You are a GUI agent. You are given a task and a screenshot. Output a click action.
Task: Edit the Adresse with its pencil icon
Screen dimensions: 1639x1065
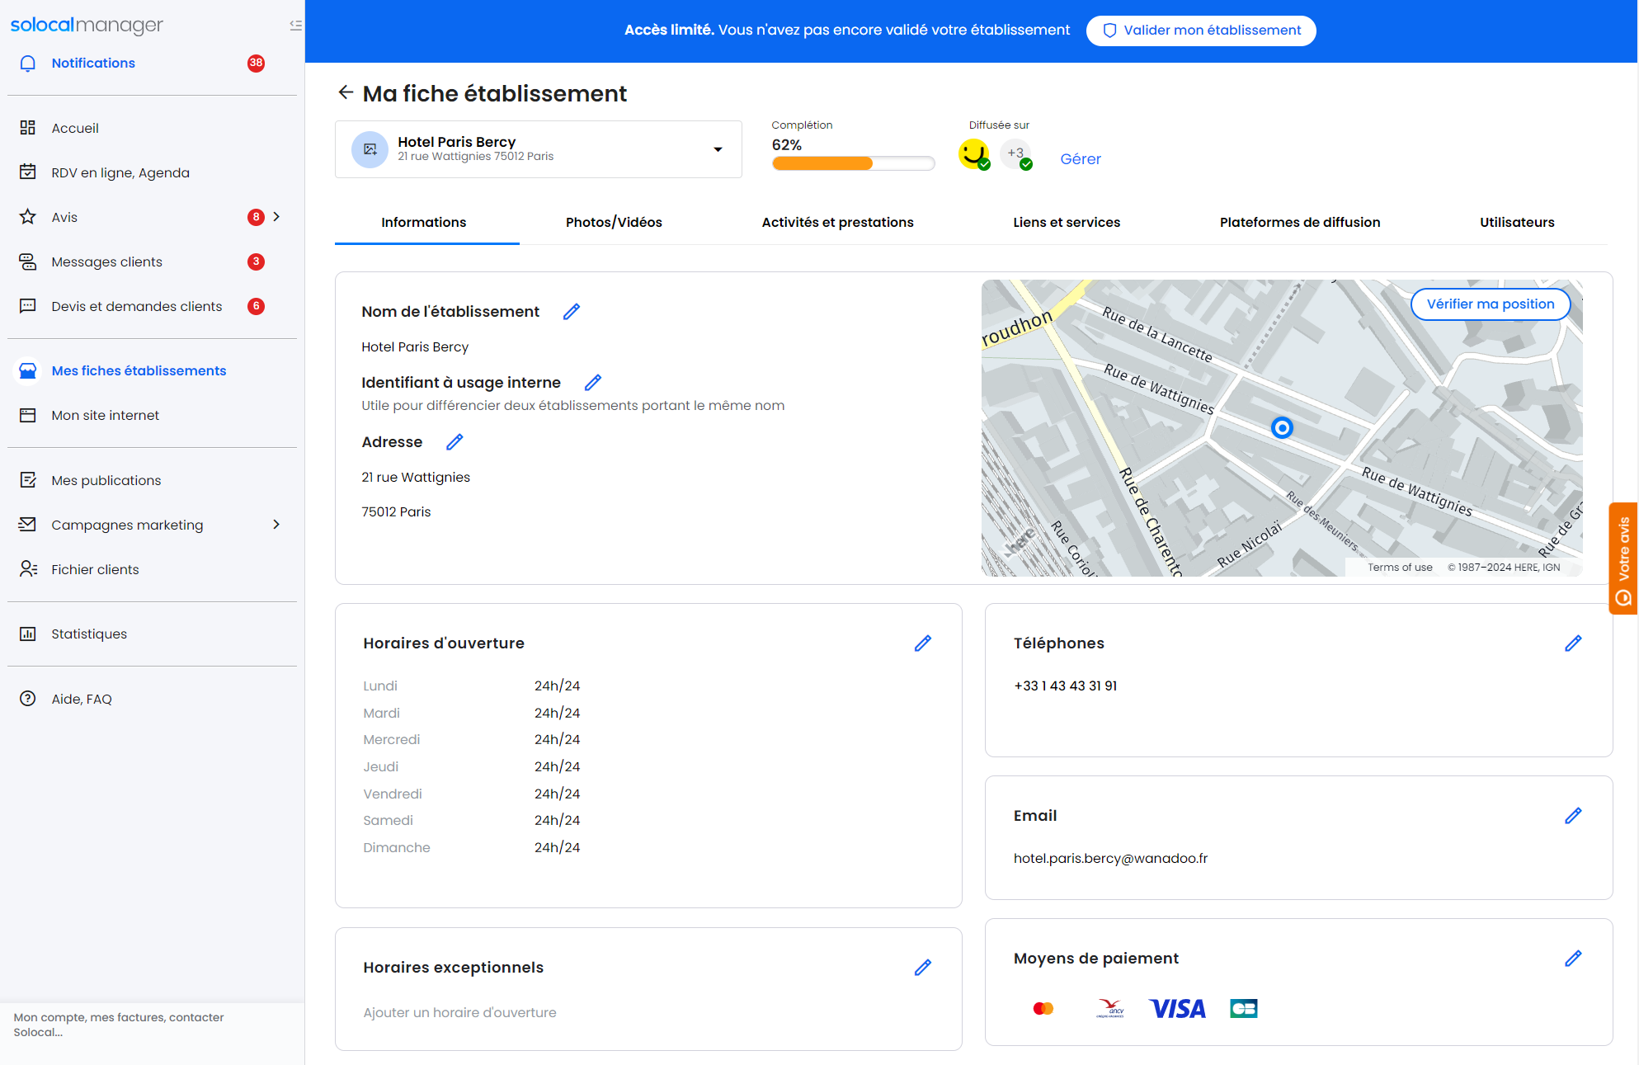pos(454,442)
